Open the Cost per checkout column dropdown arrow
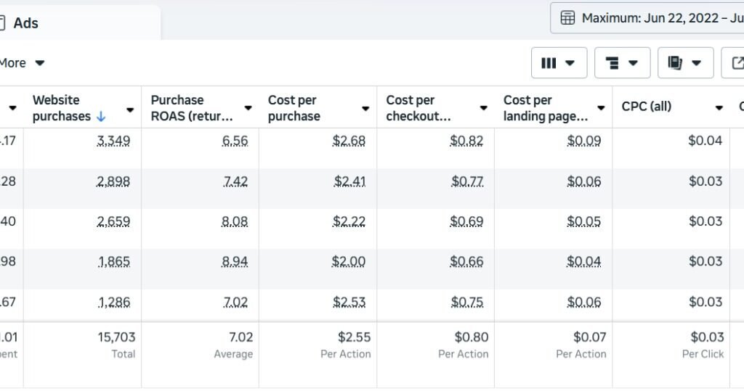 click(483, 109)
